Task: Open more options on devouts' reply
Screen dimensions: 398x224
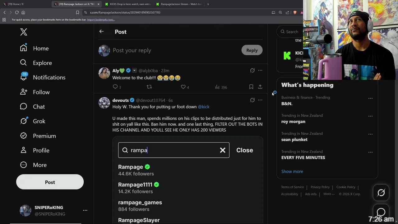Action: [260, 100]
